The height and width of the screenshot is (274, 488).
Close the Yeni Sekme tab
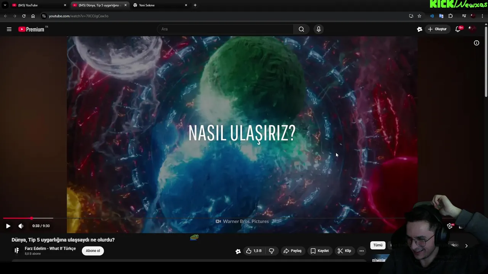coord(186,5)
